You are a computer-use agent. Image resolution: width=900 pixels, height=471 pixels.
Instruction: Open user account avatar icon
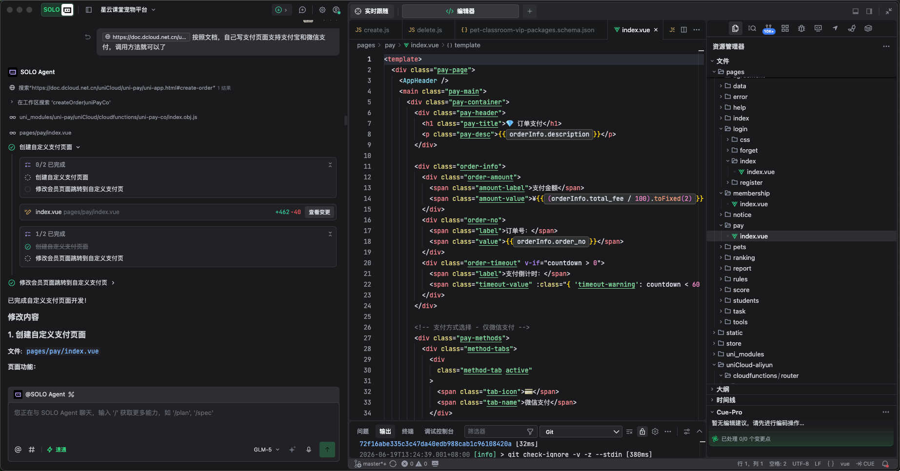(x=336, y=10)
